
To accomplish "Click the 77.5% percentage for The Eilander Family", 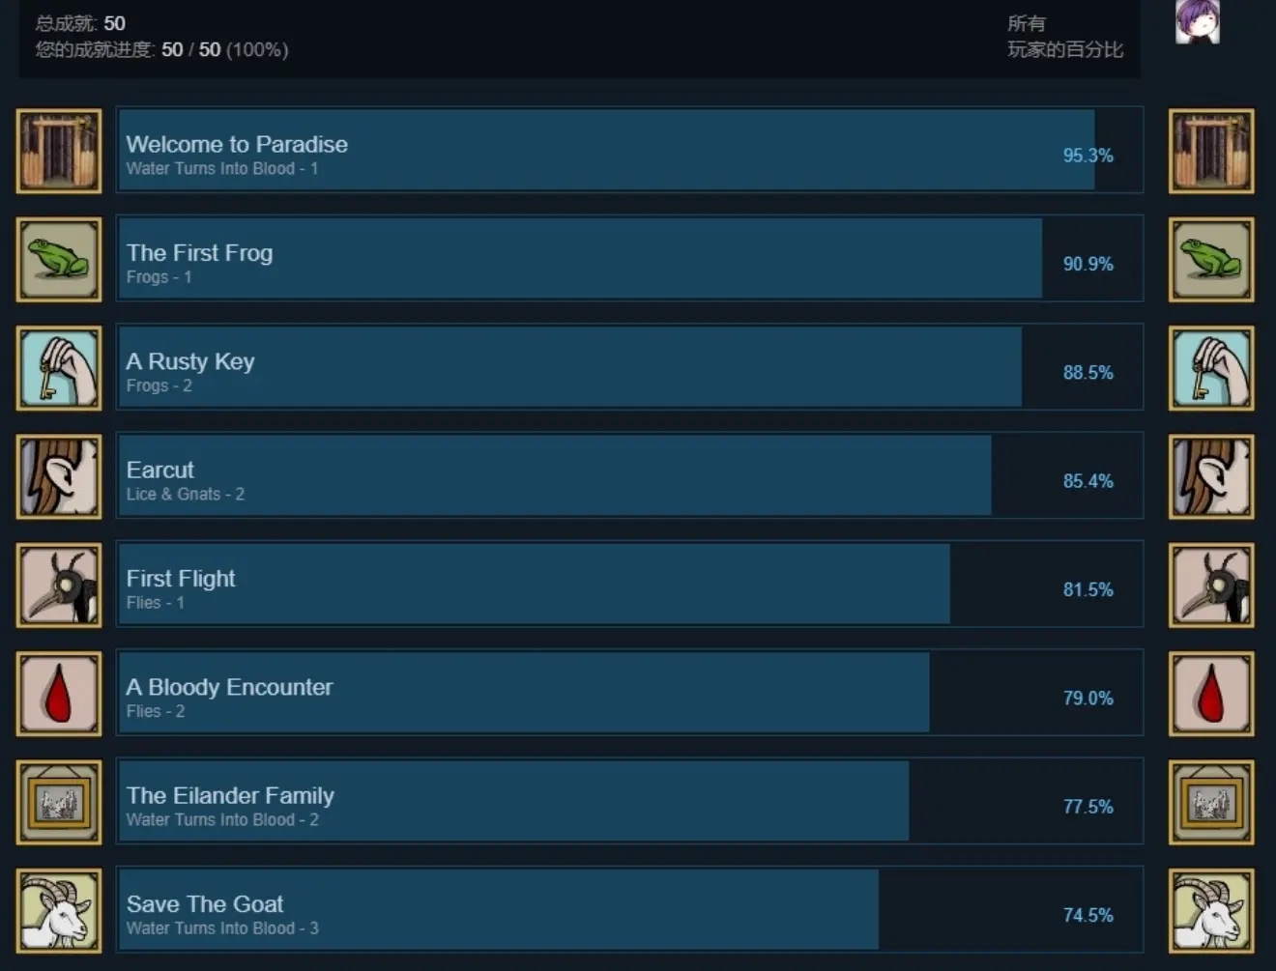I will coord(1087,807).
